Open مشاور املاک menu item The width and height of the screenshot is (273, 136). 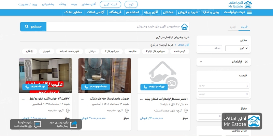coord(73,12)
